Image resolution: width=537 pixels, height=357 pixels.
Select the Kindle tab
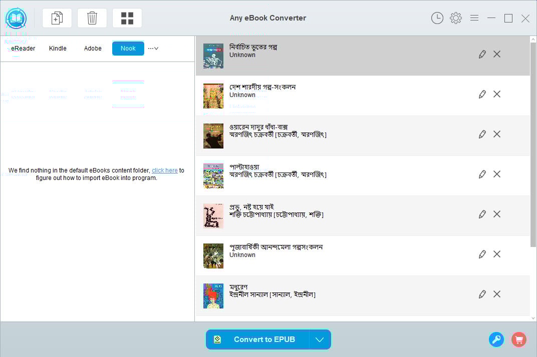(x=58, y=48)
